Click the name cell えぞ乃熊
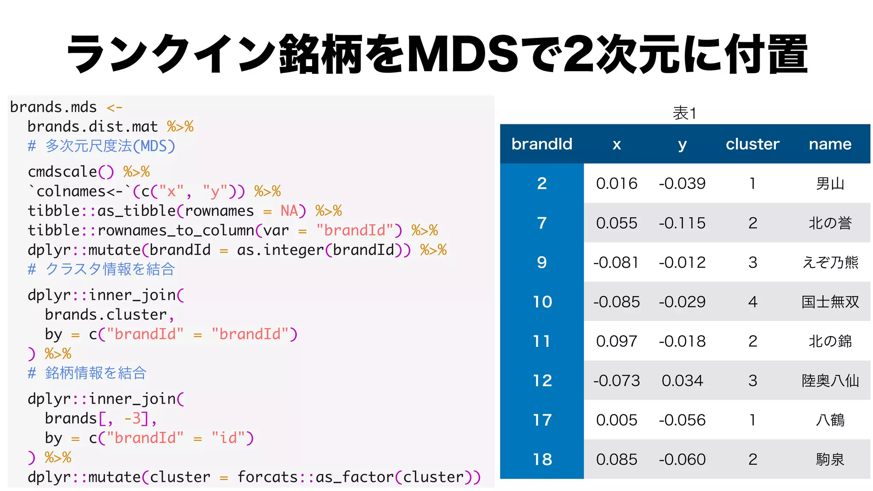873x491 pixels. tap(830, 263)
